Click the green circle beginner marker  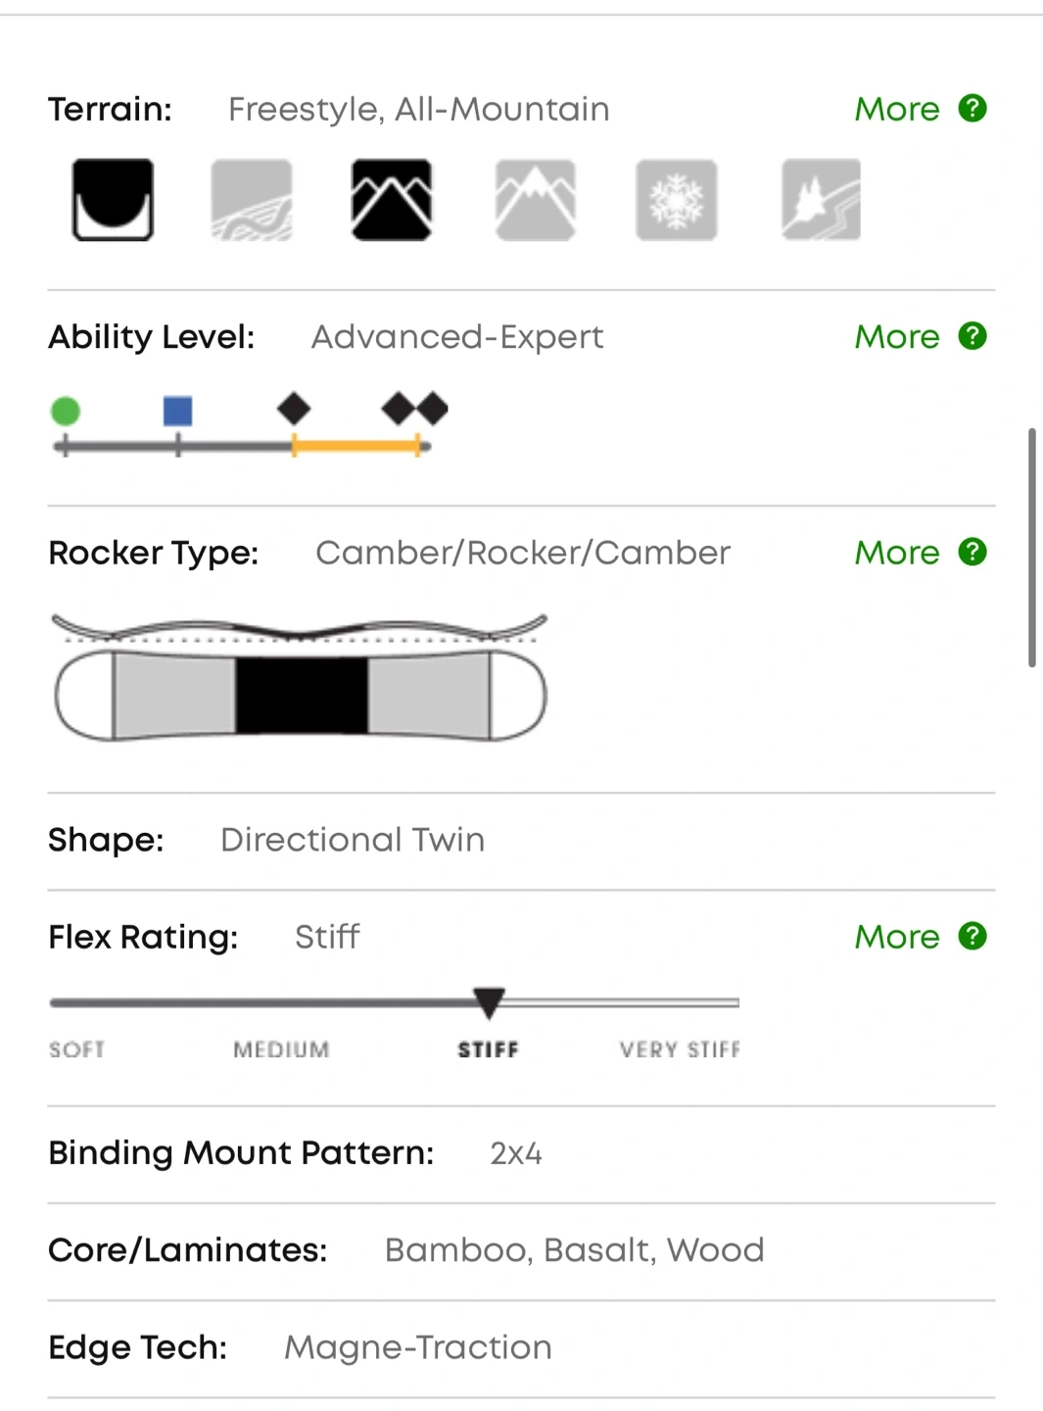pos(66,411)
